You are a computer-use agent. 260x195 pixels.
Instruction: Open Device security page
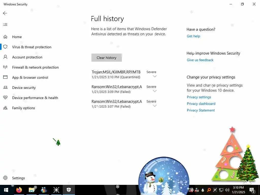click(24, 88)
